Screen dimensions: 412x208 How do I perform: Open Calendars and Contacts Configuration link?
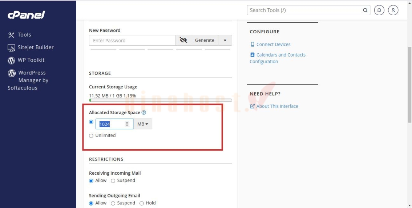[278, 58]
